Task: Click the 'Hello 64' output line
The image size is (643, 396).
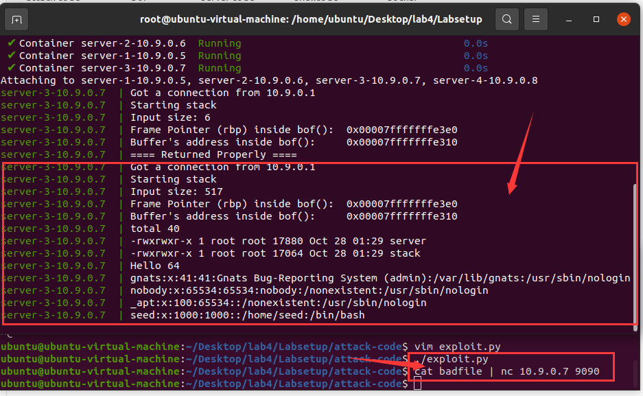Action: (156, 266)
